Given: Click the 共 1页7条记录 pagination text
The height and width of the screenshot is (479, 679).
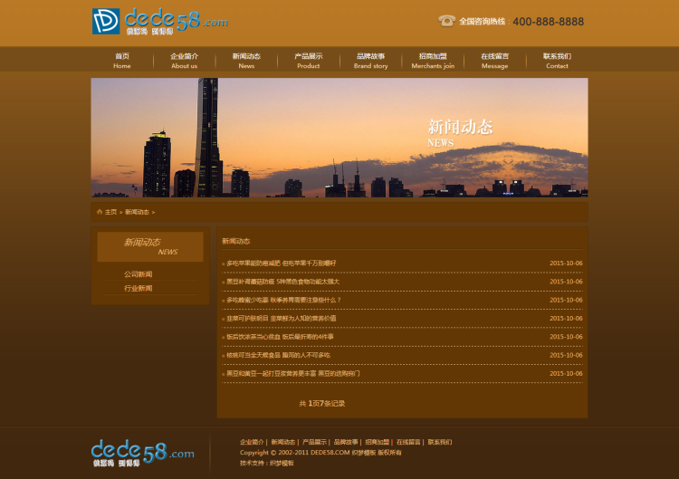Looking at the screenshot, I should (321, 403).
